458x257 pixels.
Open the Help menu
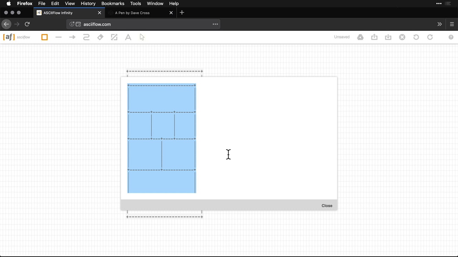tap(174, 4)
